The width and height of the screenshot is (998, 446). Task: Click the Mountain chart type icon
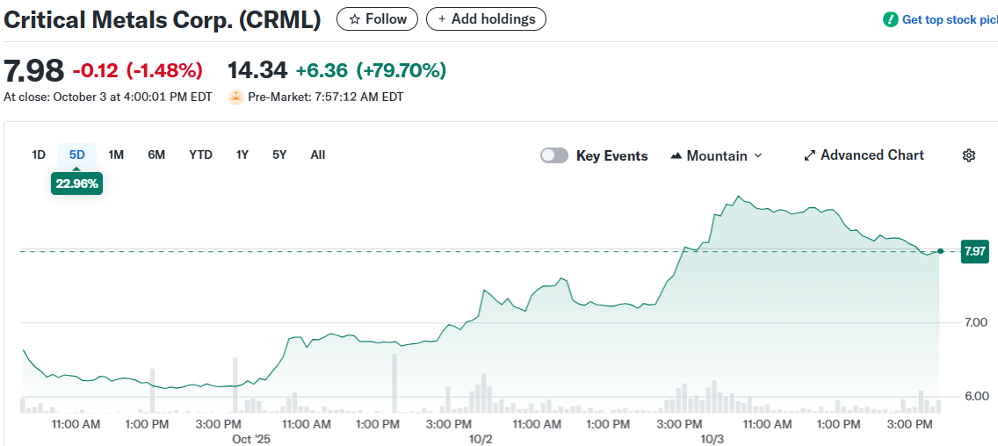676,156
